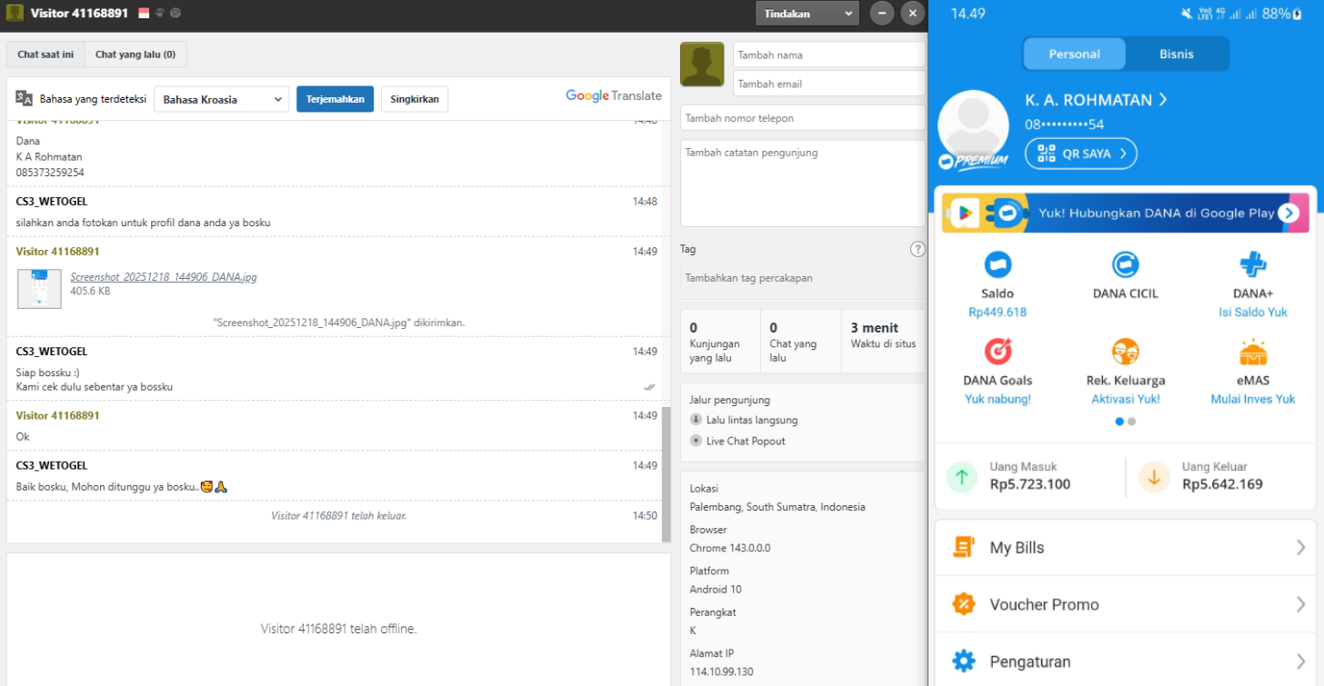Click the Tambah nama field

coord(828,55)
